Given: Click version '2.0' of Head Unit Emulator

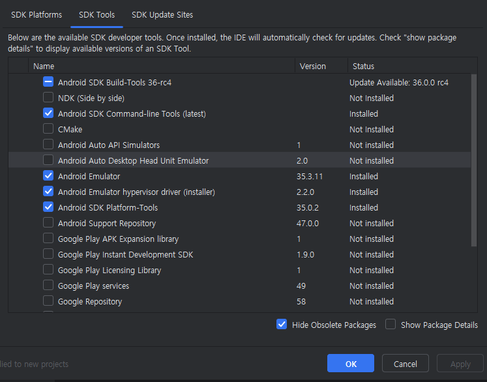Looking at the screenshot, I should click(x=302, y=160).
